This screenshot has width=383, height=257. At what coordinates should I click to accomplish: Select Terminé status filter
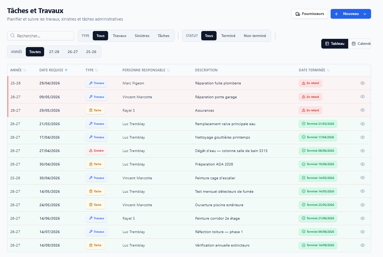pos(229,35)
